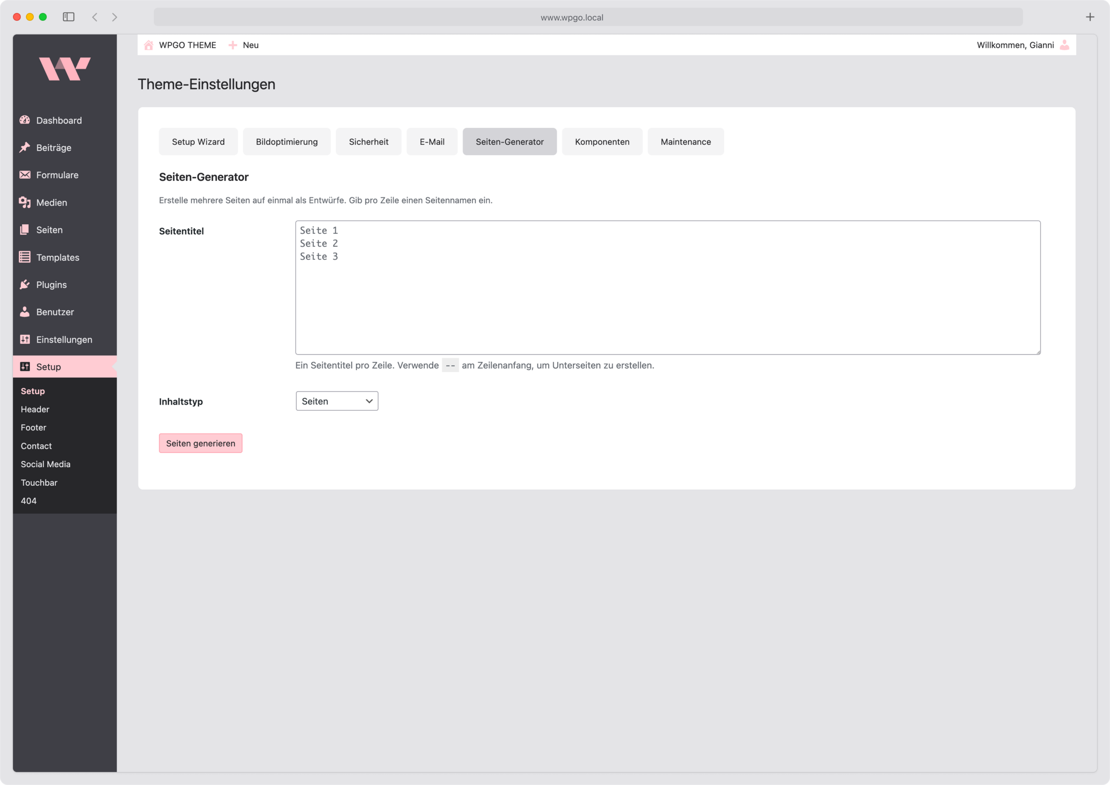Screen dimensions: 1110x785
Task: Select the Templates list icon
Action: [x=25, y=257]
